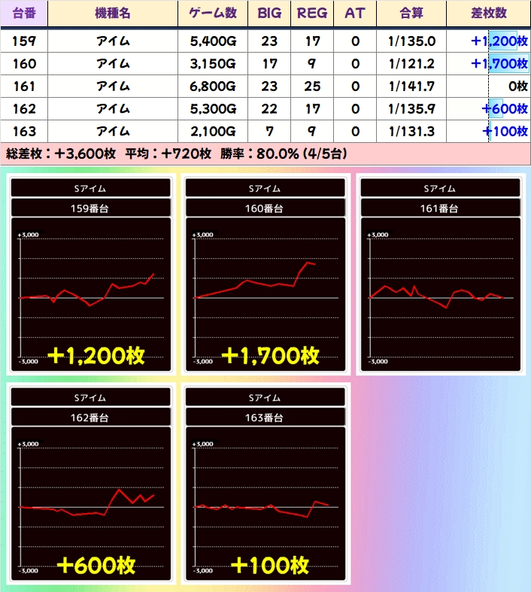Image resolution: width=531 pixels, height=592 pixels.
Task: Select machine number 159 in the table
Action: point(24,41)
